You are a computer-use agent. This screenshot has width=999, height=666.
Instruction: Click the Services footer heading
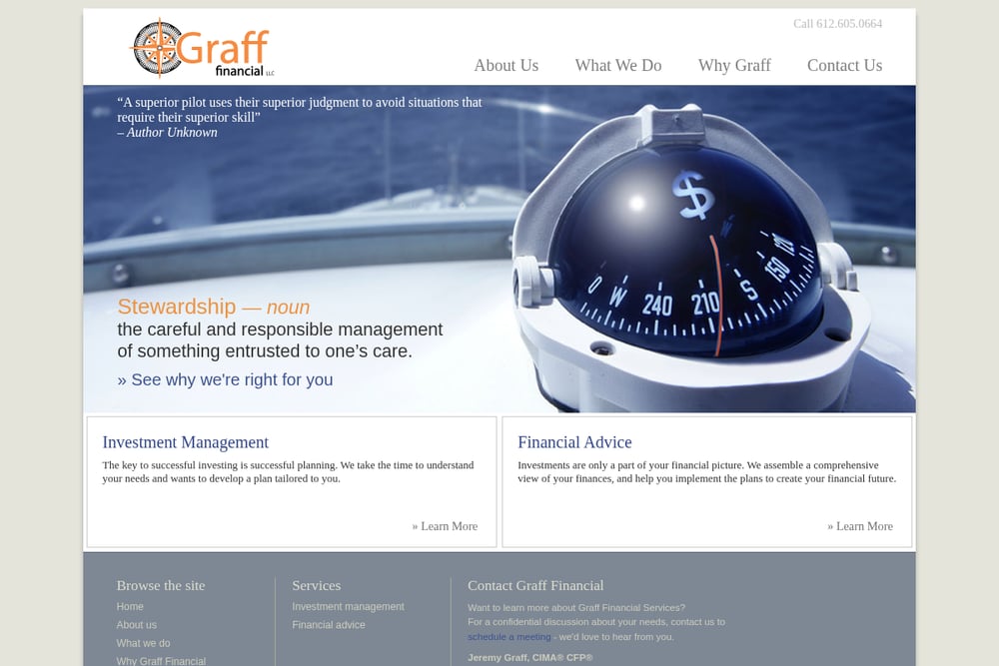coord(316,585)
